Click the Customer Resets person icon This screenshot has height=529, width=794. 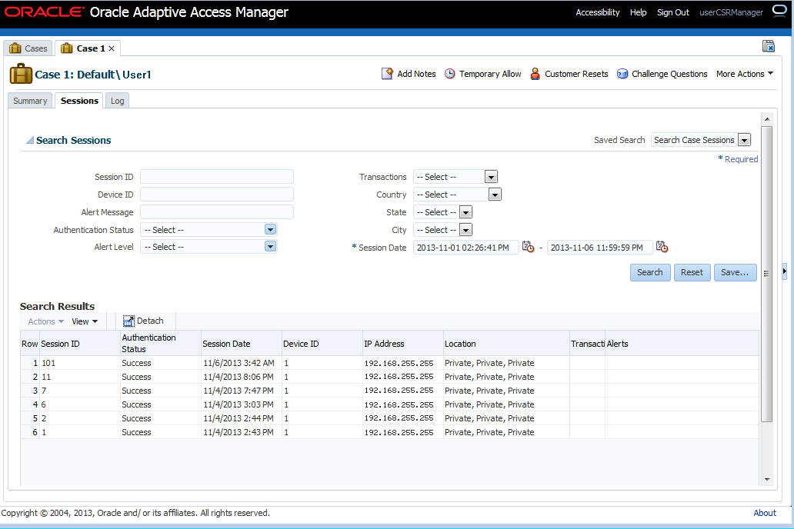click(x=535, y=74)
